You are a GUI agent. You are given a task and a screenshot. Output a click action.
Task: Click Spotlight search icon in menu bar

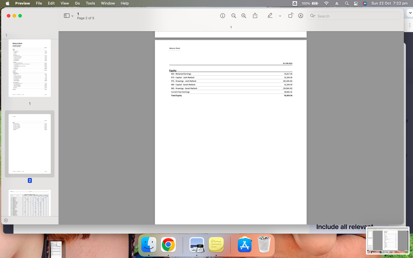point(347,3)
